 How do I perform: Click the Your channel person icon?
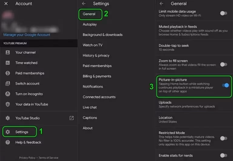[x=8, y=52]
